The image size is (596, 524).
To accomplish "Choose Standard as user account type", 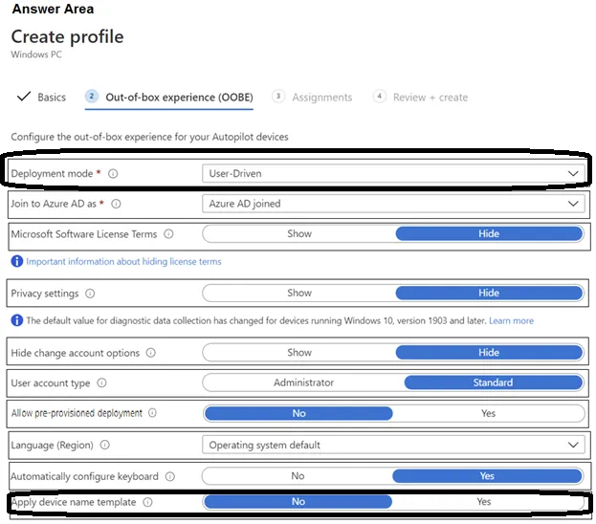I will point(493,382).
